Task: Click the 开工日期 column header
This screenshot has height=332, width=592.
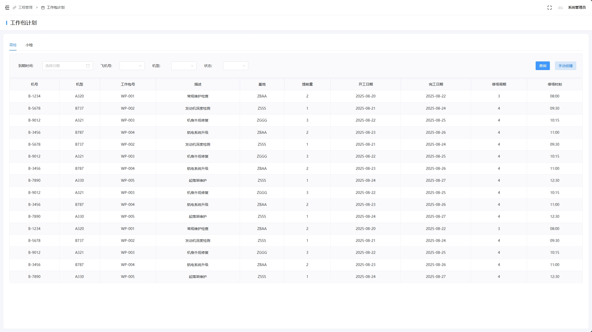Action: tap(366, 84)
